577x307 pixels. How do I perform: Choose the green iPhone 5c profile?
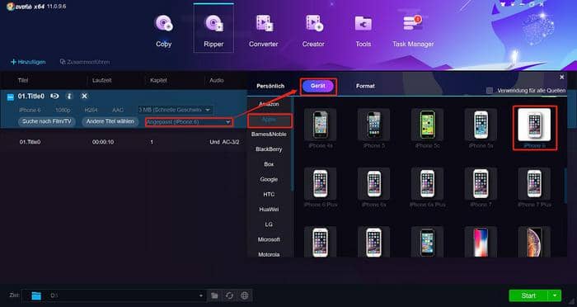tap(427, 125)
